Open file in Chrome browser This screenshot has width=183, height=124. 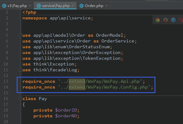pos(158,20)
